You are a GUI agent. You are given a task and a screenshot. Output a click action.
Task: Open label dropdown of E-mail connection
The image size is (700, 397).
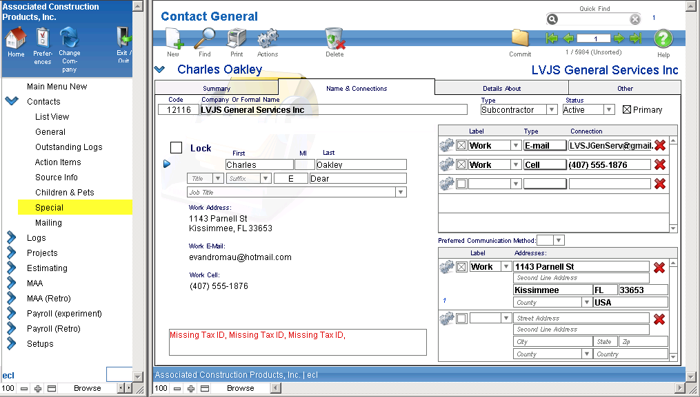[x=516, y=145]
